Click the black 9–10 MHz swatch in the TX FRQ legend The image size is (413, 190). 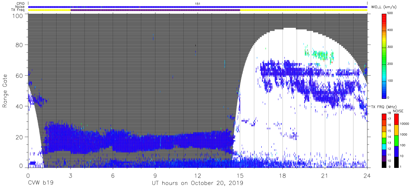click(384, 164)
